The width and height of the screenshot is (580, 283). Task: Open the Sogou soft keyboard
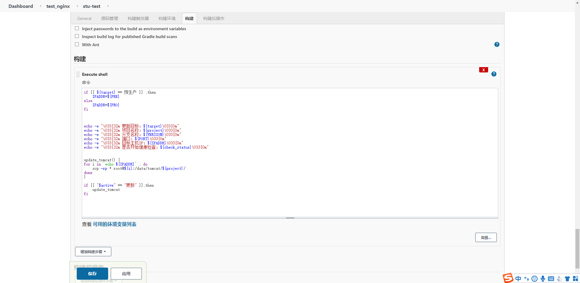pyautogui.click(x=551, y=278)
